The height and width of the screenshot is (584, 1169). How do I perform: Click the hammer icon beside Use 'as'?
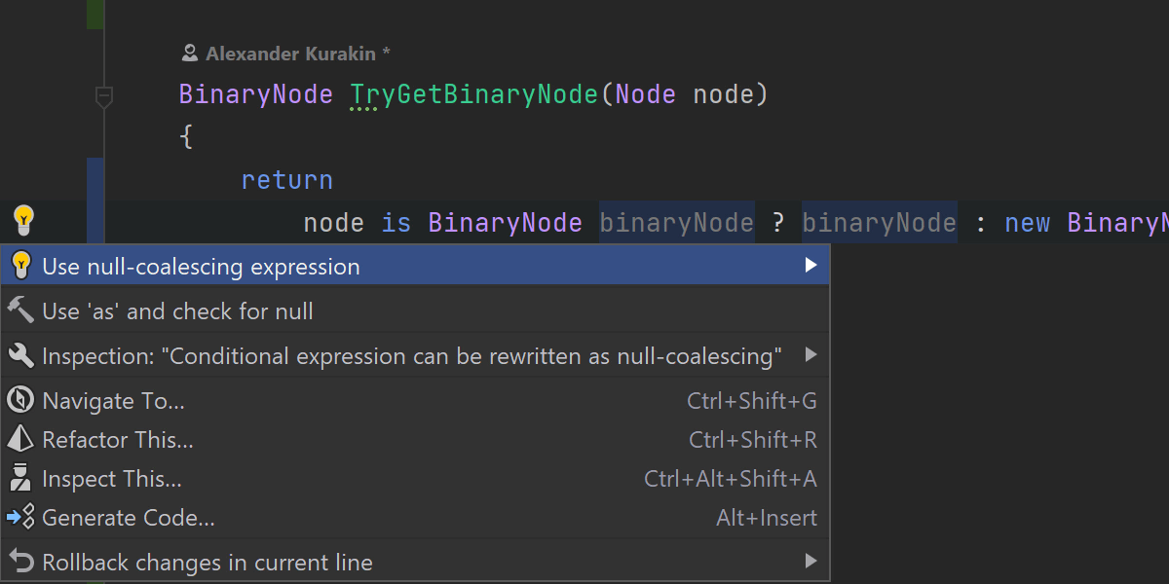point(20,310)
